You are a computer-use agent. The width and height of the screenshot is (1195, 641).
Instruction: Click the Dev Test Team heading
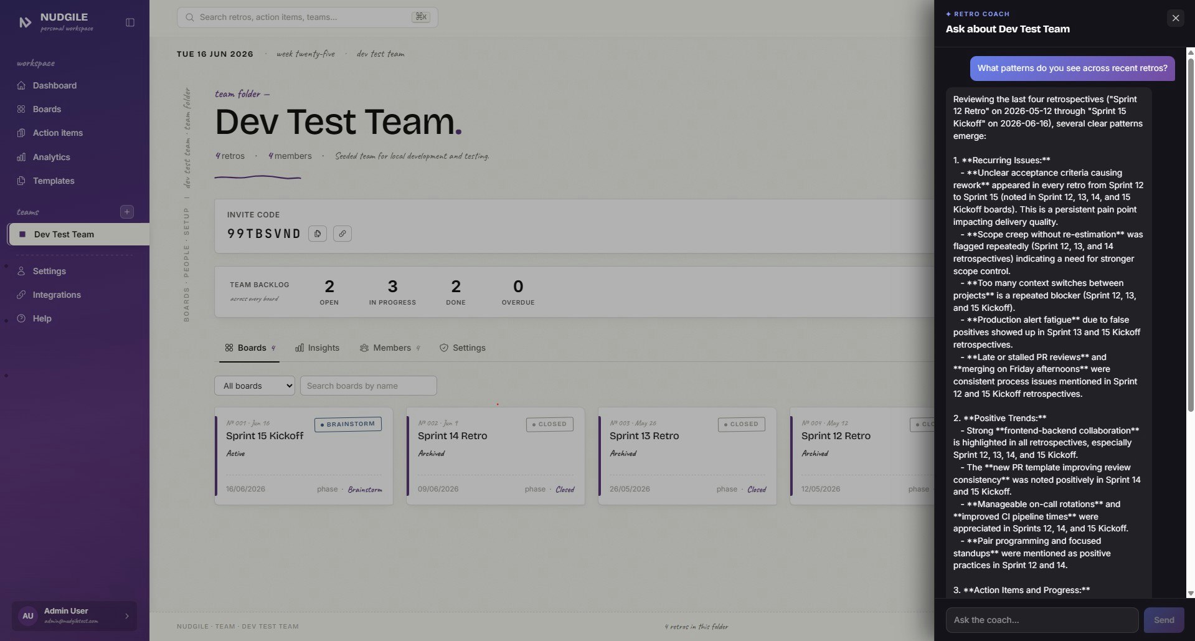coord(338,121)
